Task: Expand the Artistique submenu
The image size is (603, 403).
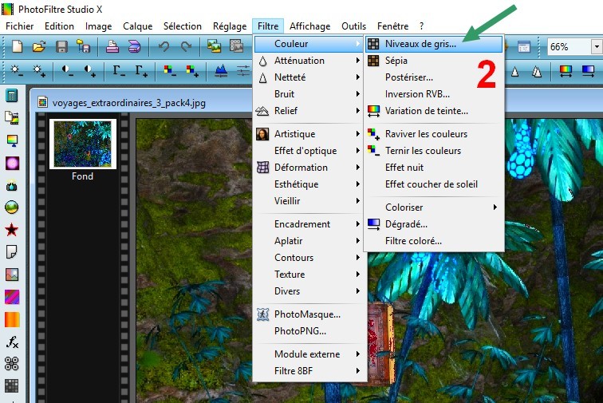Action: coord(309,134)
